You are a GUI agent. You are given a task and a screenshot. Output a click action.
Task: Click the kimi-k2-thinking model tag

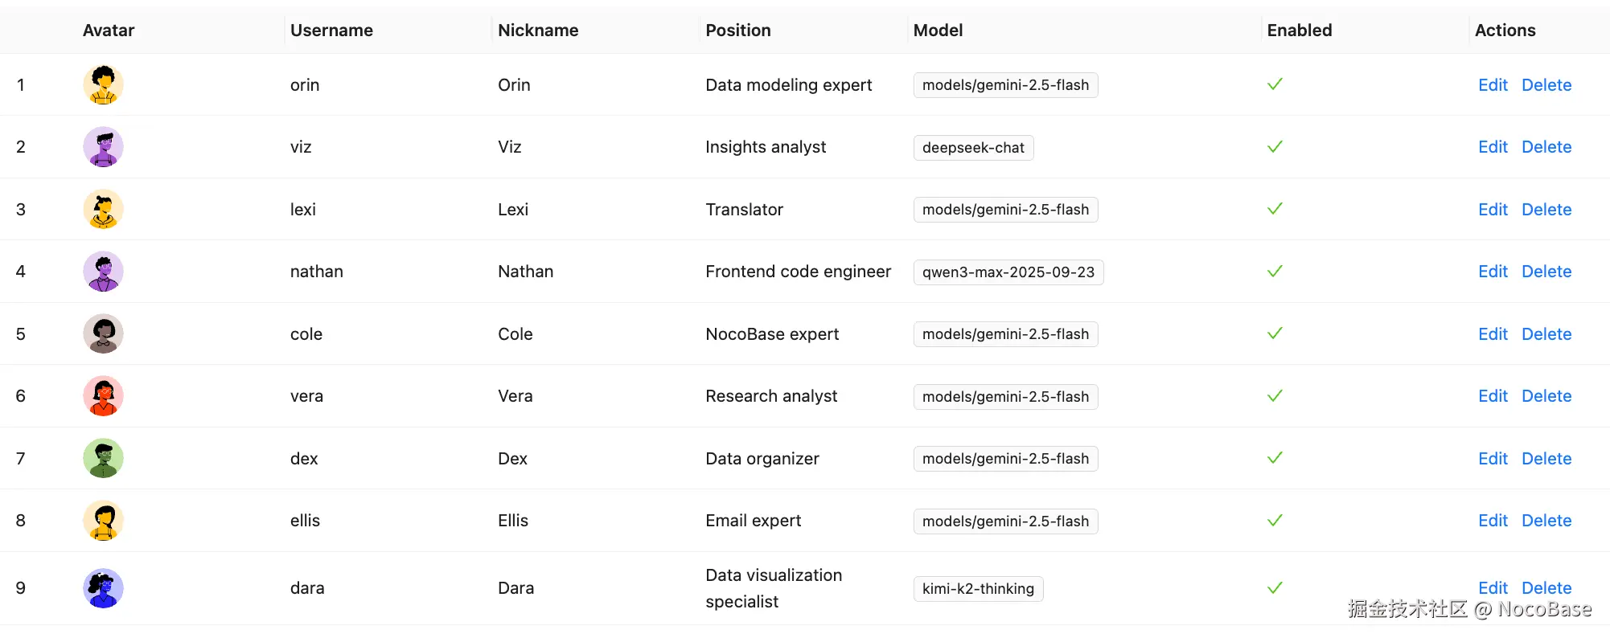coord(978,589)
